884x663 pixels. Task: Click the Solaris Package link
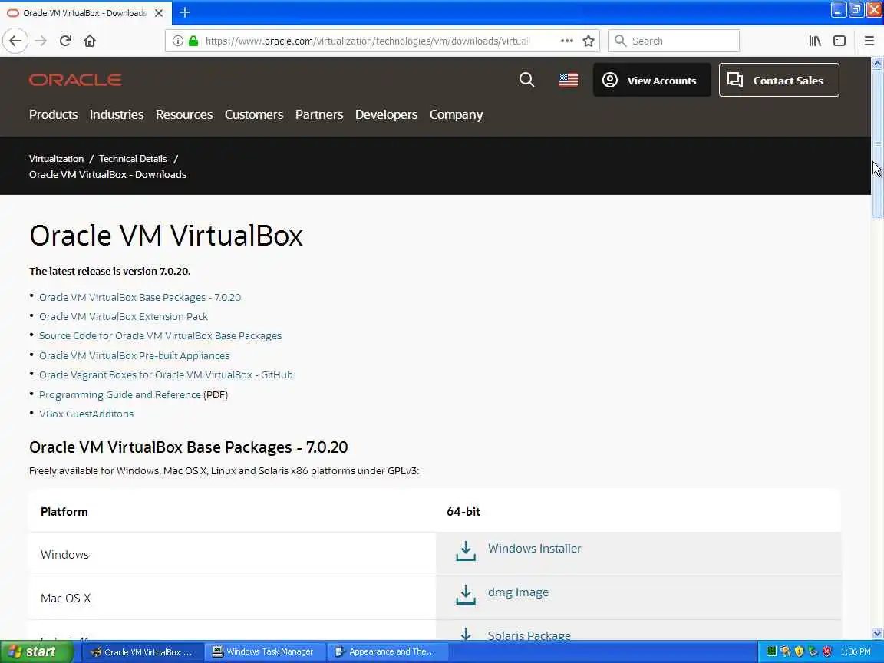coord(529,635)
